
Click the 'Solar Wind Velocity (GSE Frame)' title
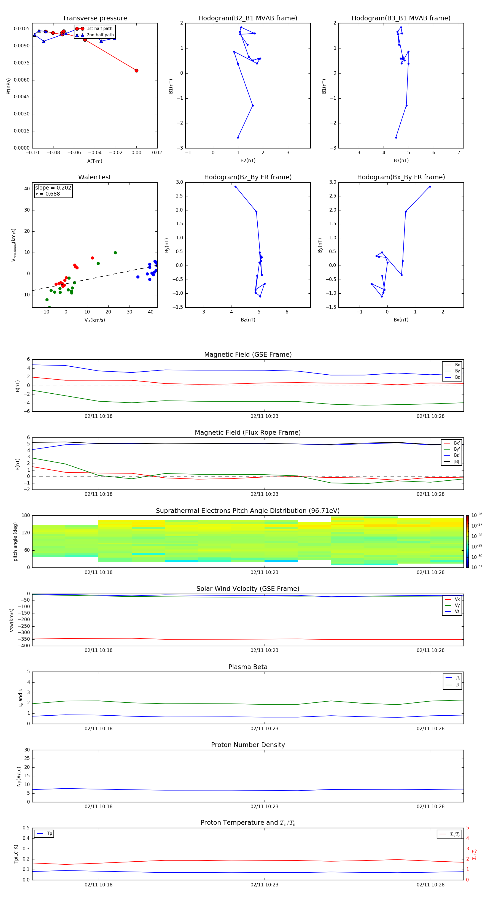point(248,589)
